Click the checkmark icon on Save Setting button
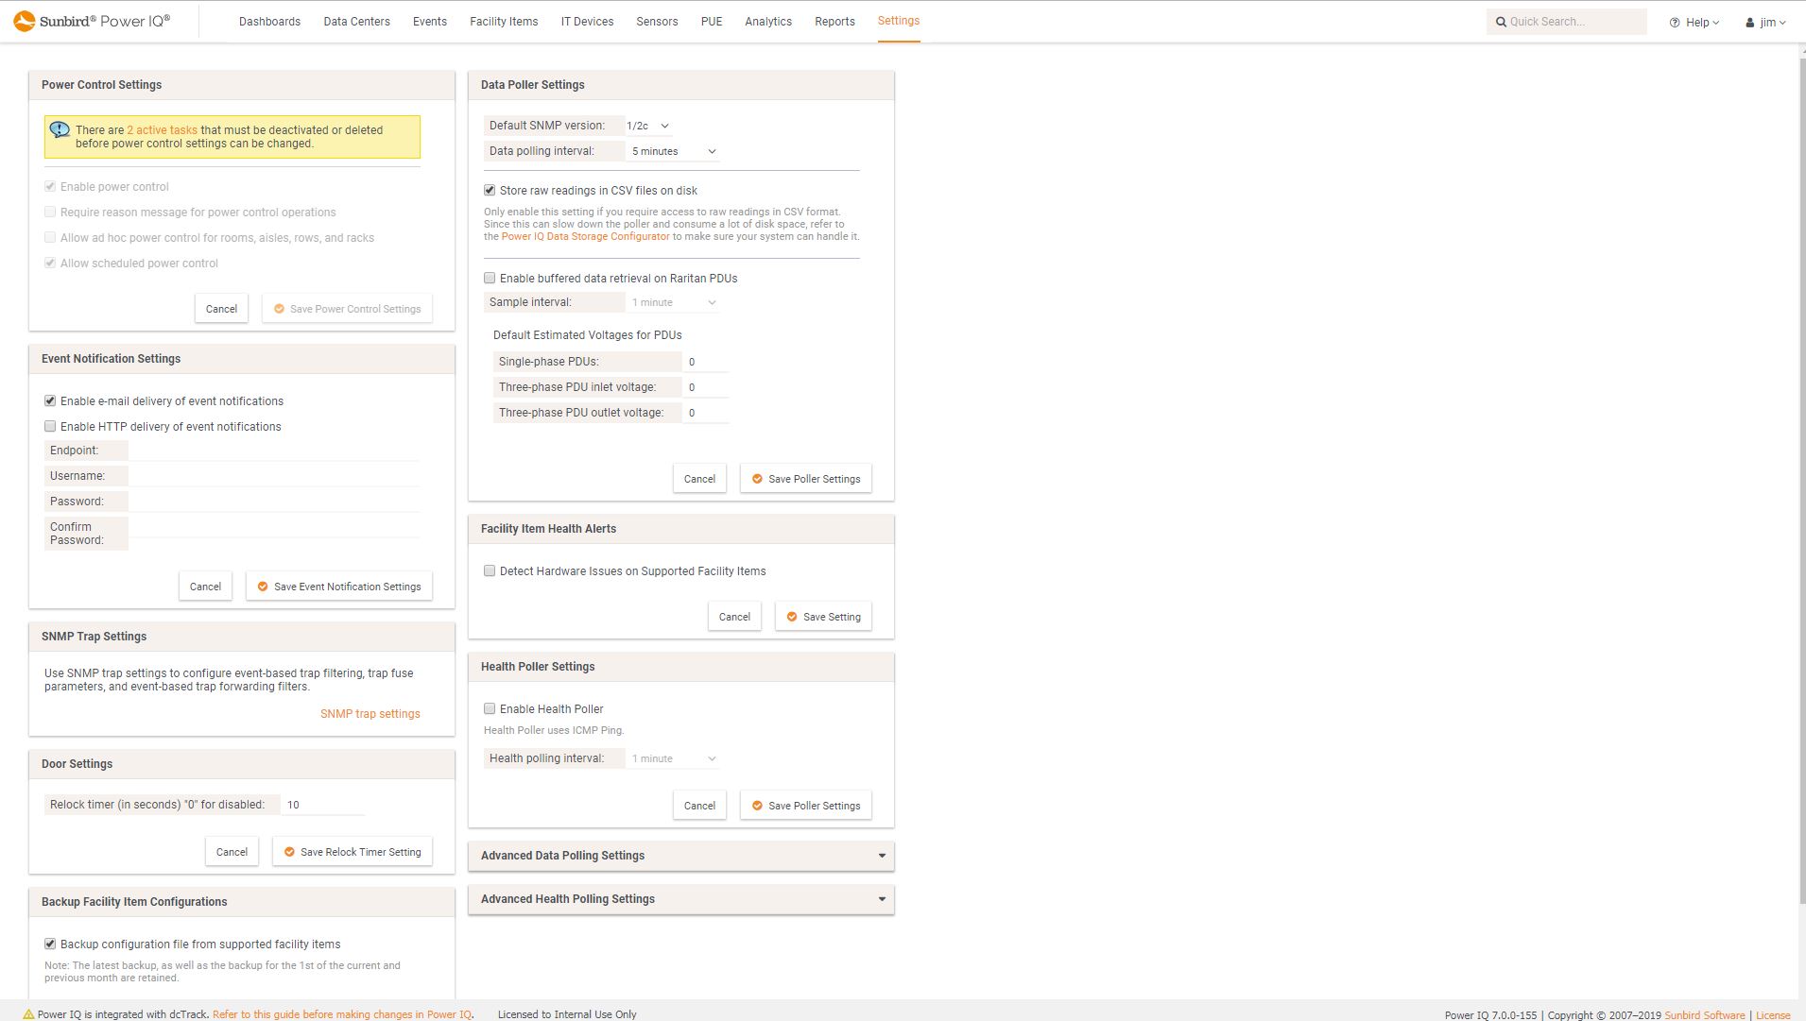Viewport: 1806px width, 1021px height. coord(792,616)
